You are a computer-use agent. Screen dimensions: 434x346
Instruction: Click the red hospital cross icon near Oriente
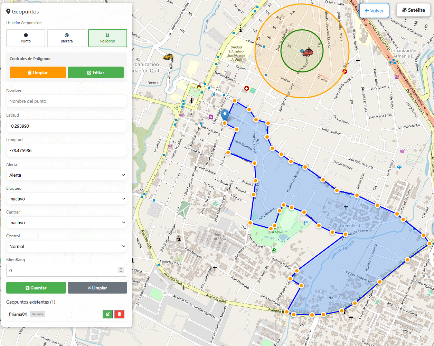(247, 88)
